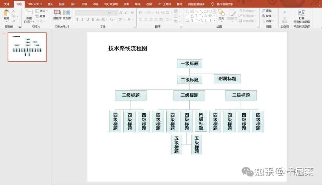Viewport: 322px width, 185px height.
Task: Expand the shapes gallery more arrow
Action: 215,21
